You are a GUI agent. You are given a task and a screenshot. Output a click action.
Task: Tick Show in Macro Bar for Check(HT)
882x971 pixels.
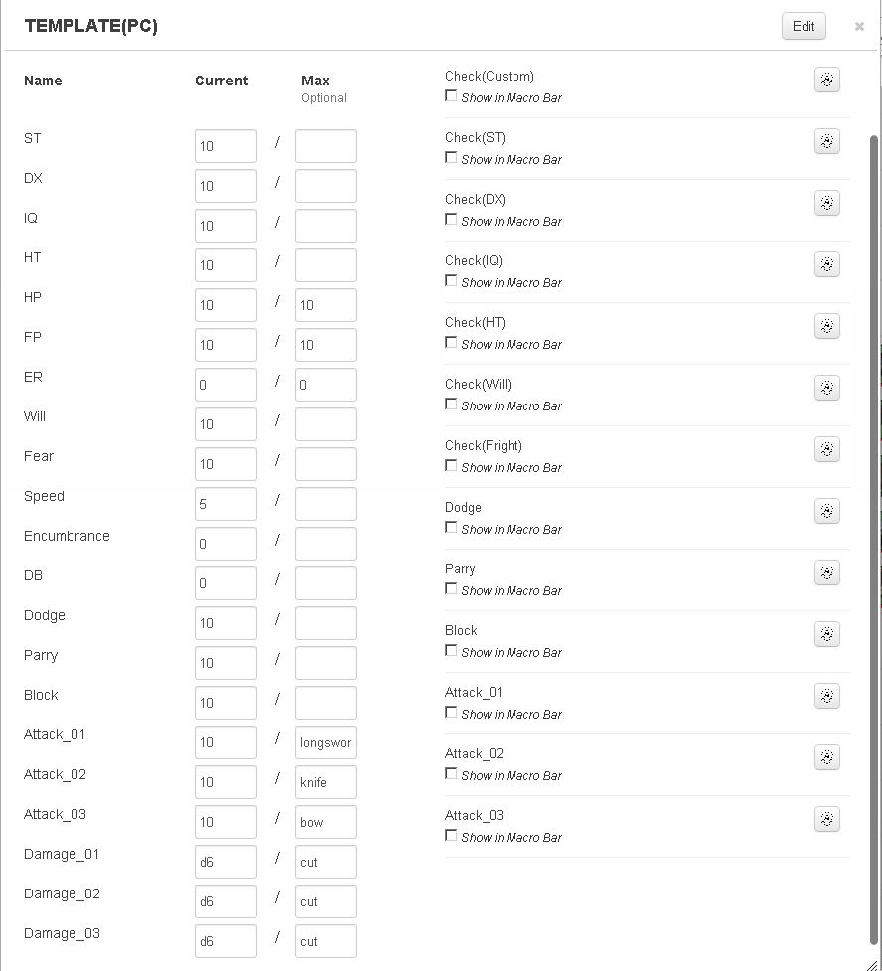(452, 343)
